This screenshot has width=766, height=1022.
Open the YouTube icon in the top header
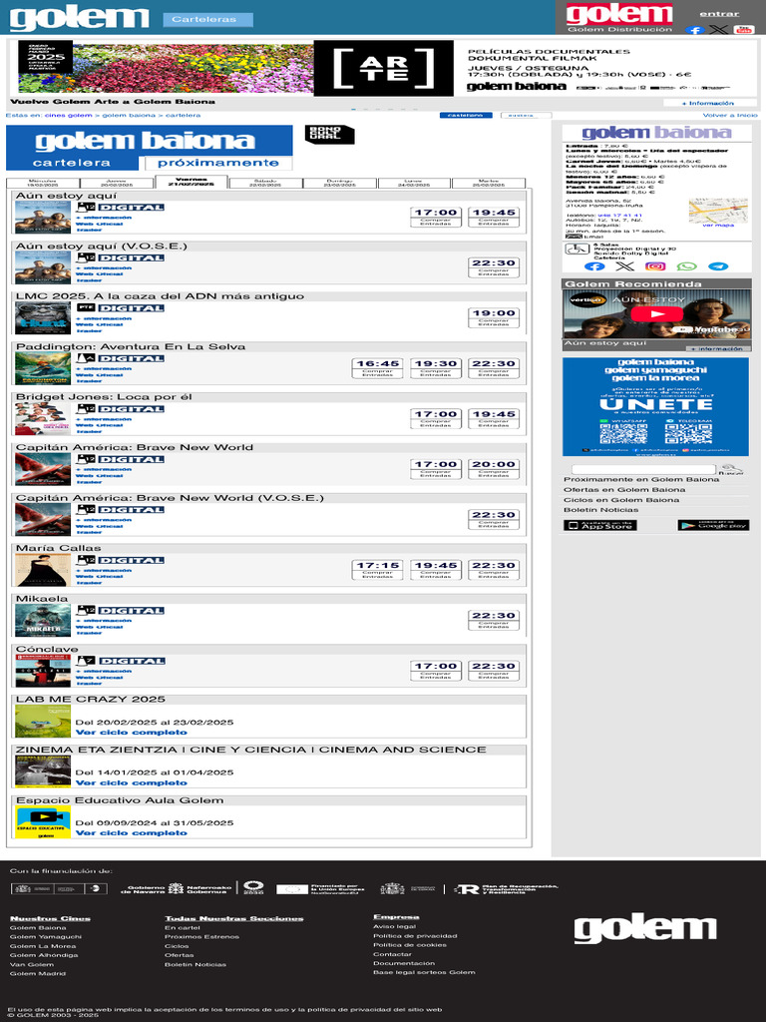coord(743,30)
